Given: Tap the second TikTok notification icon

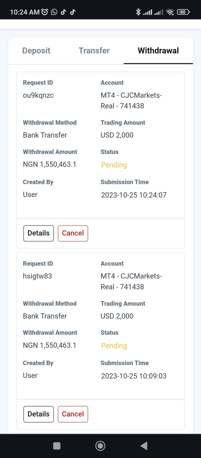Looking at the screenshot, I should coord(73,12).
